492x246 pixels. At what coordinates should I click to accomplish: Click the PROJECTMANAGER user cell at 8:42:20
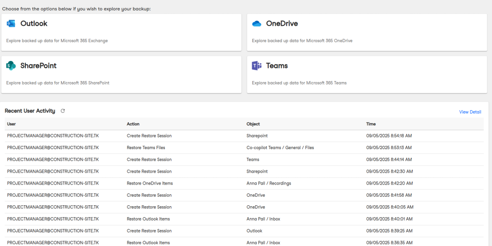(x=53, y=183)
